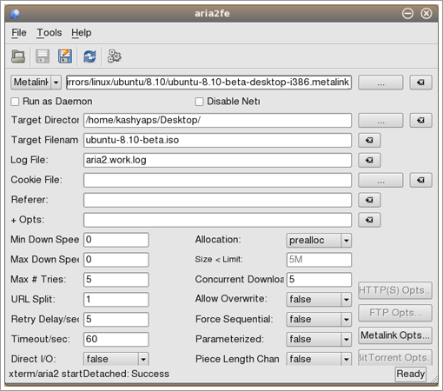Click the FTP Opts... button
The width and height of the screenshot is (443, 391).
[395, 313]
